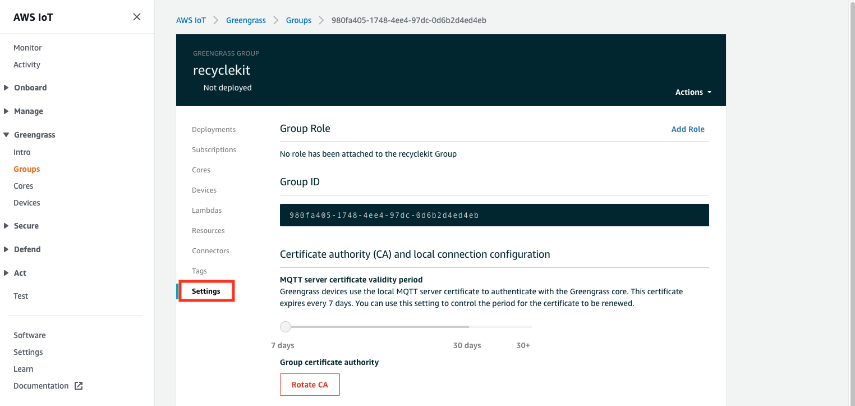Screen dimensions: 855x406
Task: Open Documentation external link icon
Action: coord(79,386)
